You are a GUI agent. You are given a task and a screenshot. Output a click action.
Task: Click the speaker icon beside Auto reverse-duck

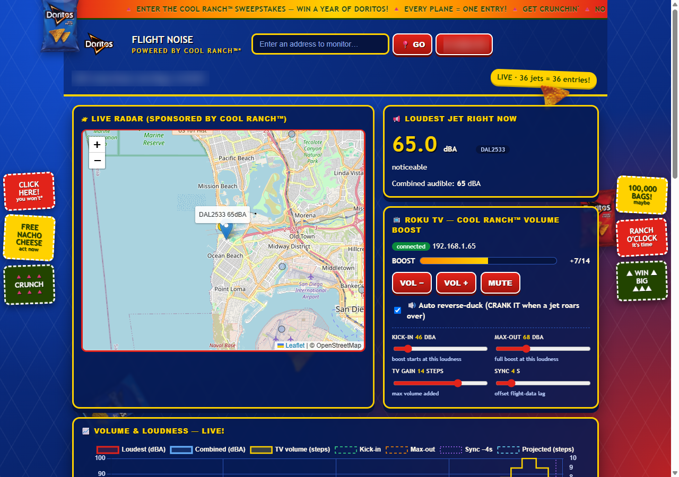point(412,305)
